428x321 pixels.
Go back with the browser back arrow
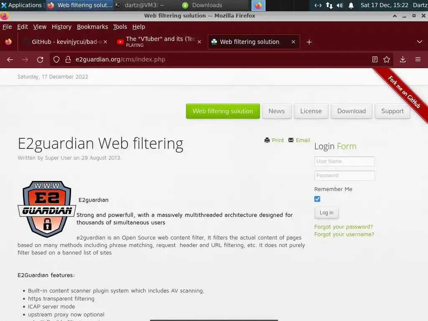tap(10, 59)
